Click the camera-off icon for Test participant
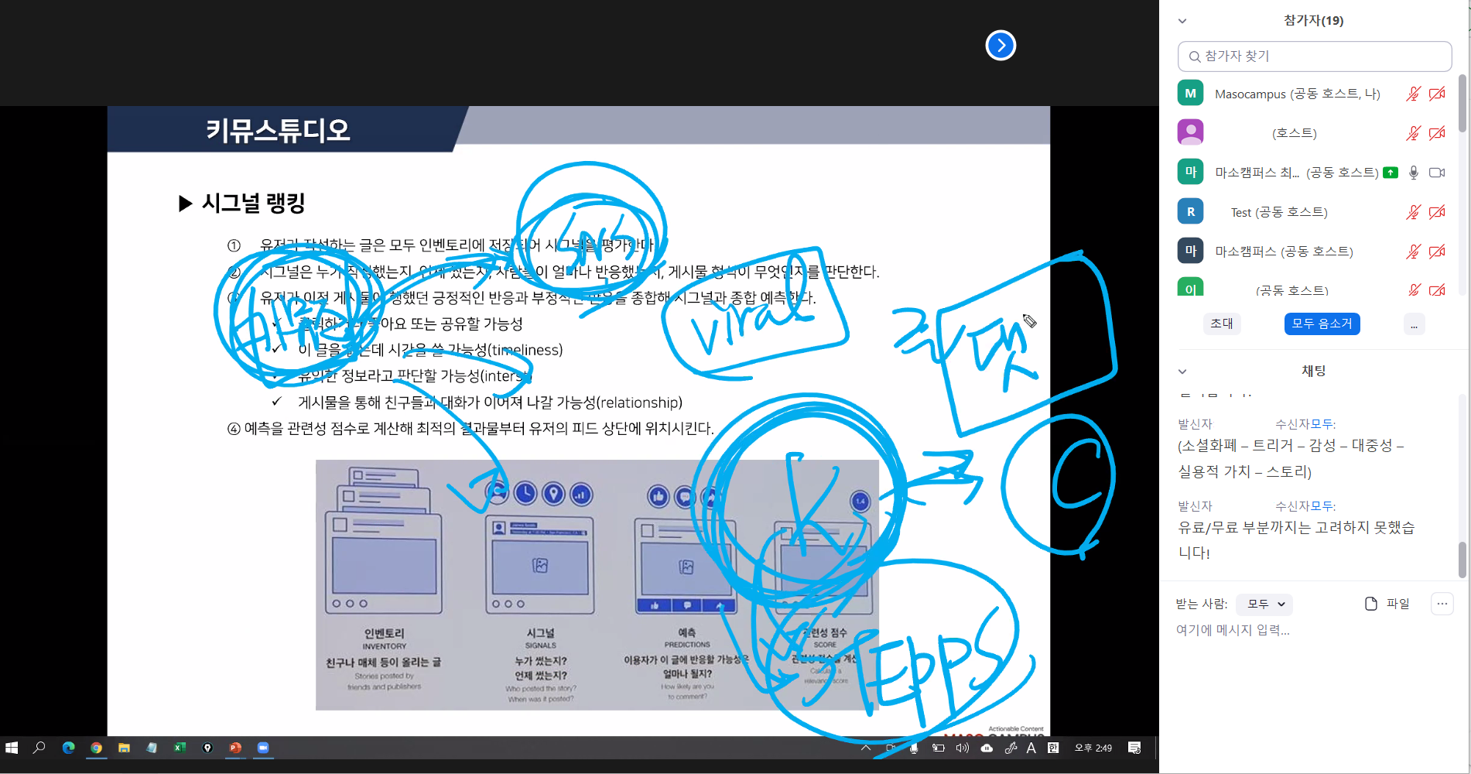 pyautogui.click(x=1437, y=212)
